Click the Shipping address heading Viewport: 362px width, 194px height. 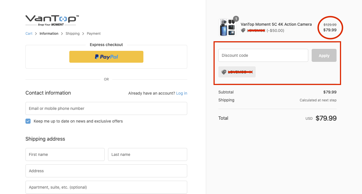click(45, 139)
